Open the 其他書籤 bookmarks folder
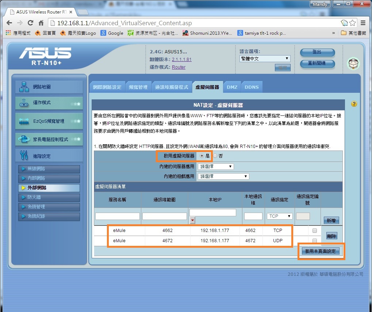 pos(353,33)
